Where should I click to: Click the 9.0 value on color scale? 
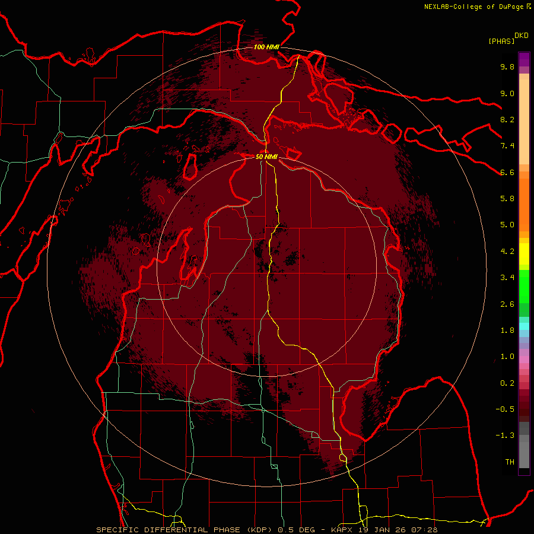pos(507,93)
